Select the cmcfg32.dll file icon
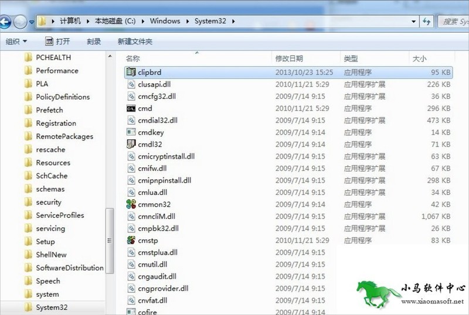This screenshot has height=315, width=469. coord(131,96)
